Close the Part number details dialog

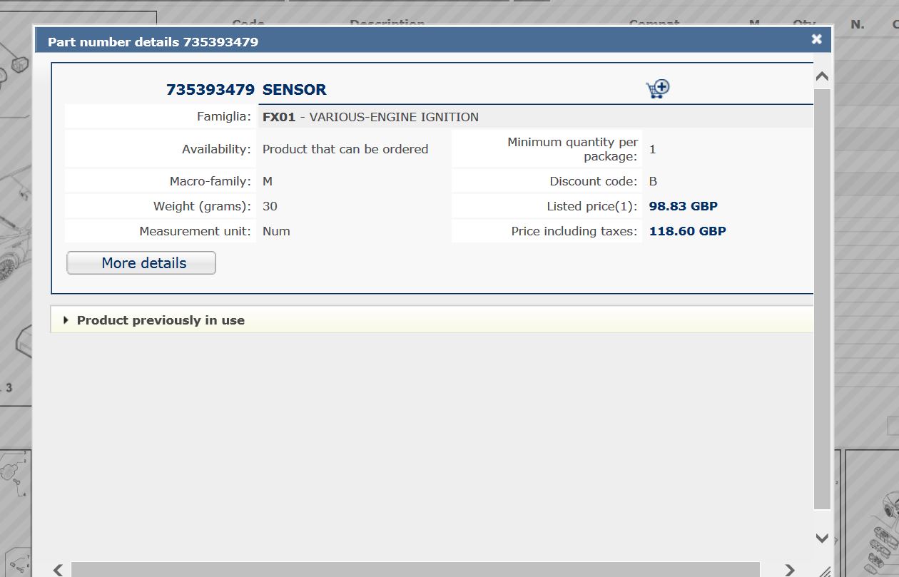pos(816,39)
